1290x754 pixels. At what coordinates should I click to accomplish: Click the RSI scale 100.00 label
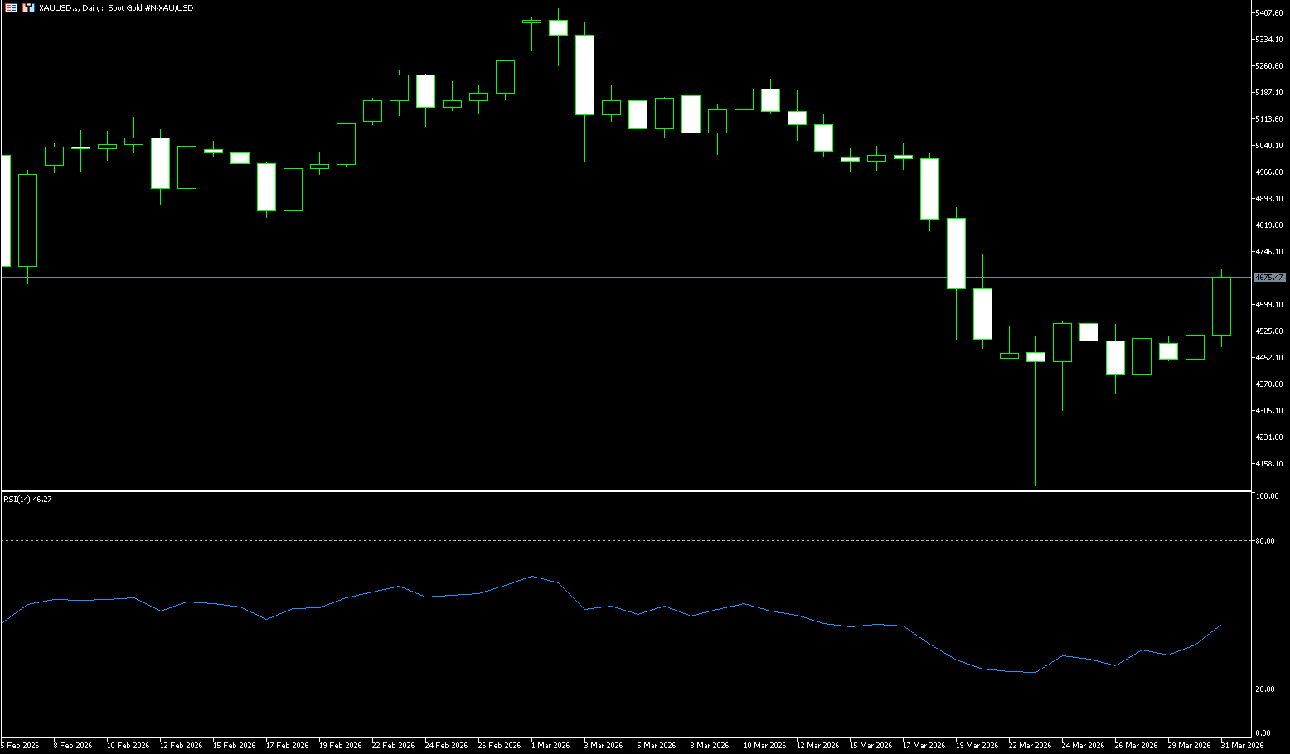[x=1268, y=496]
